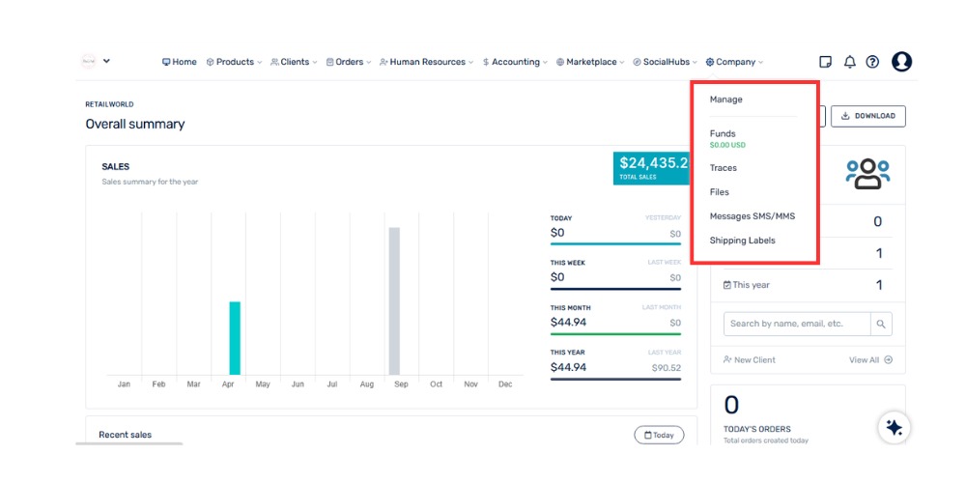This screenshot has width=966, height=483.
Task: Expand the chevron next to the logo
Action: 106,61
